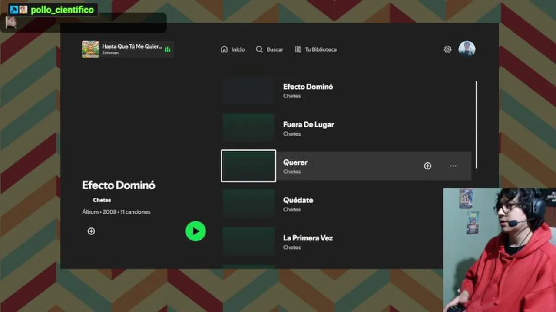Open the now playing album cover thumbnail
556x312 pixels.
coord(90,49)
